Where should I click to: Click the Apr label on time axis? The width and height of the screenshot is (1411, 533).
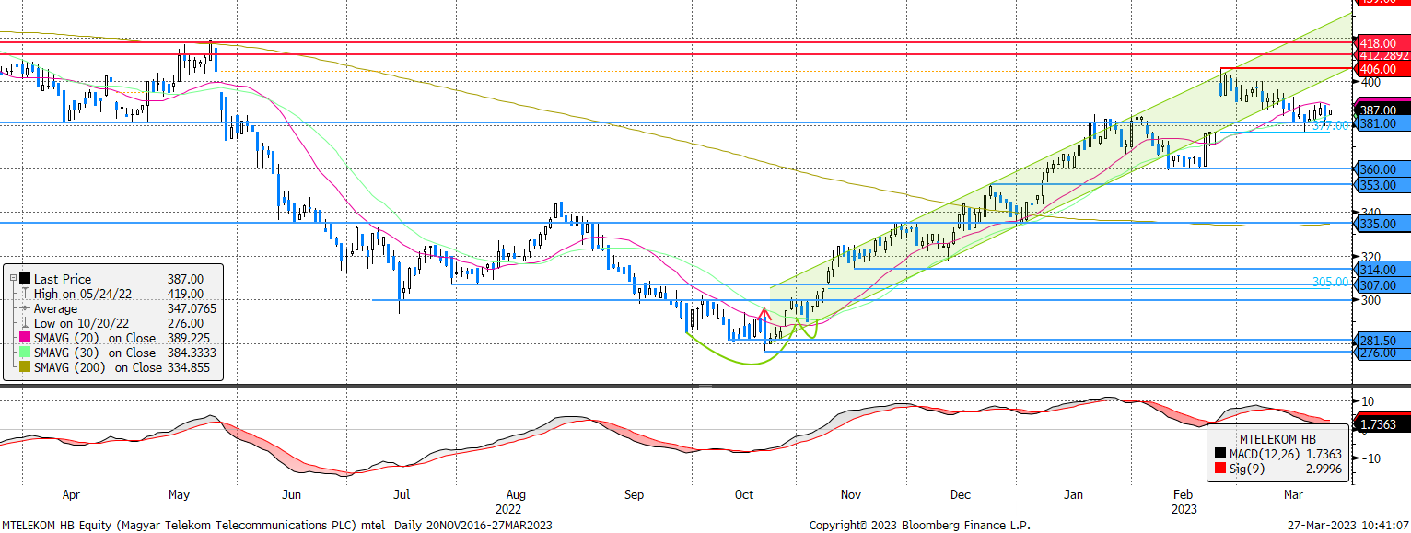71,495
